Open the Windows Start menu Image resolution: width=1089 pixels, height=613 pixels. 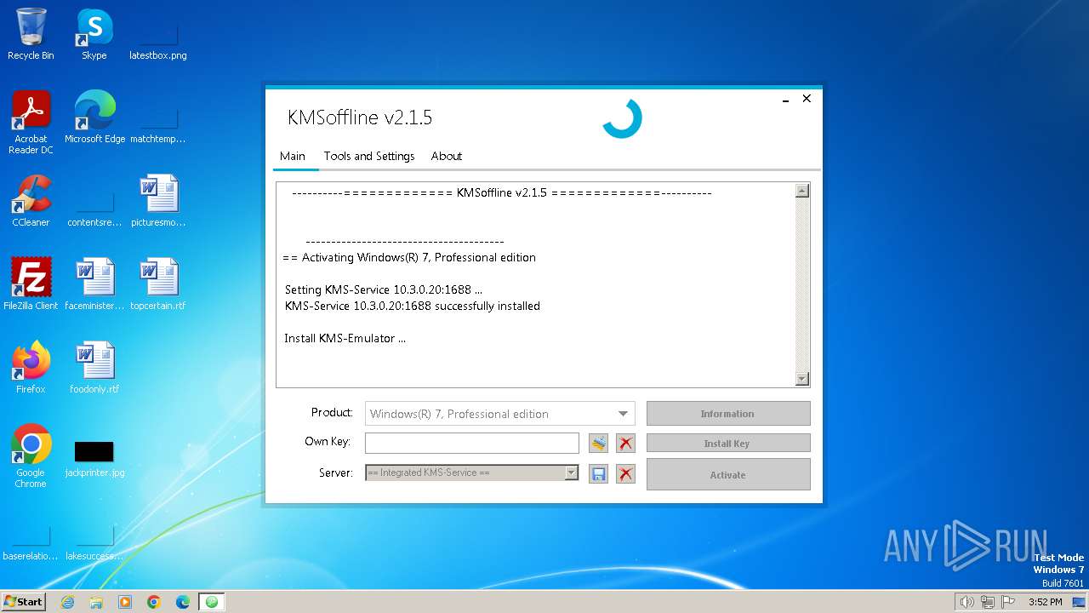coord(23,601)
